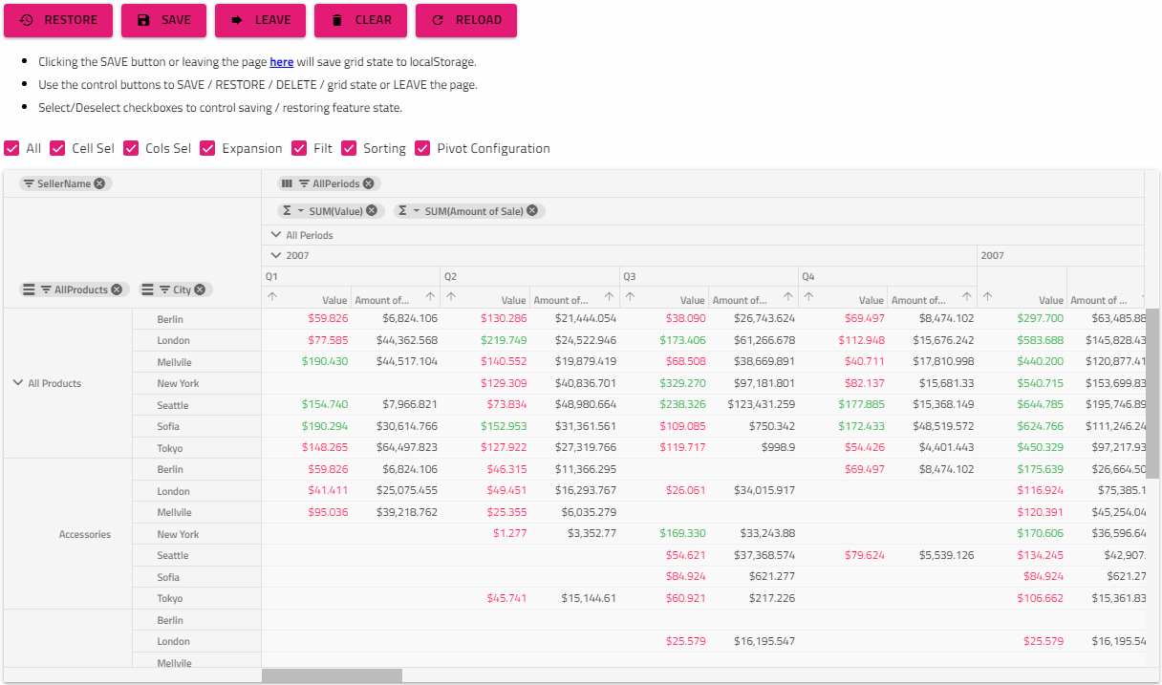
Task: Click the drag handle icon on AllProducts chip
Action: pyautogui.click(x=28, y=289)
